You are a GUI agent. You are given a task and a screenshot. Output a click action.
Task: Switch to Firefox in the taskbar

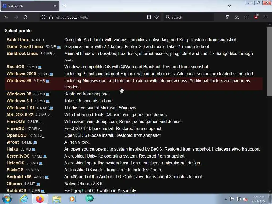point(40,199)
